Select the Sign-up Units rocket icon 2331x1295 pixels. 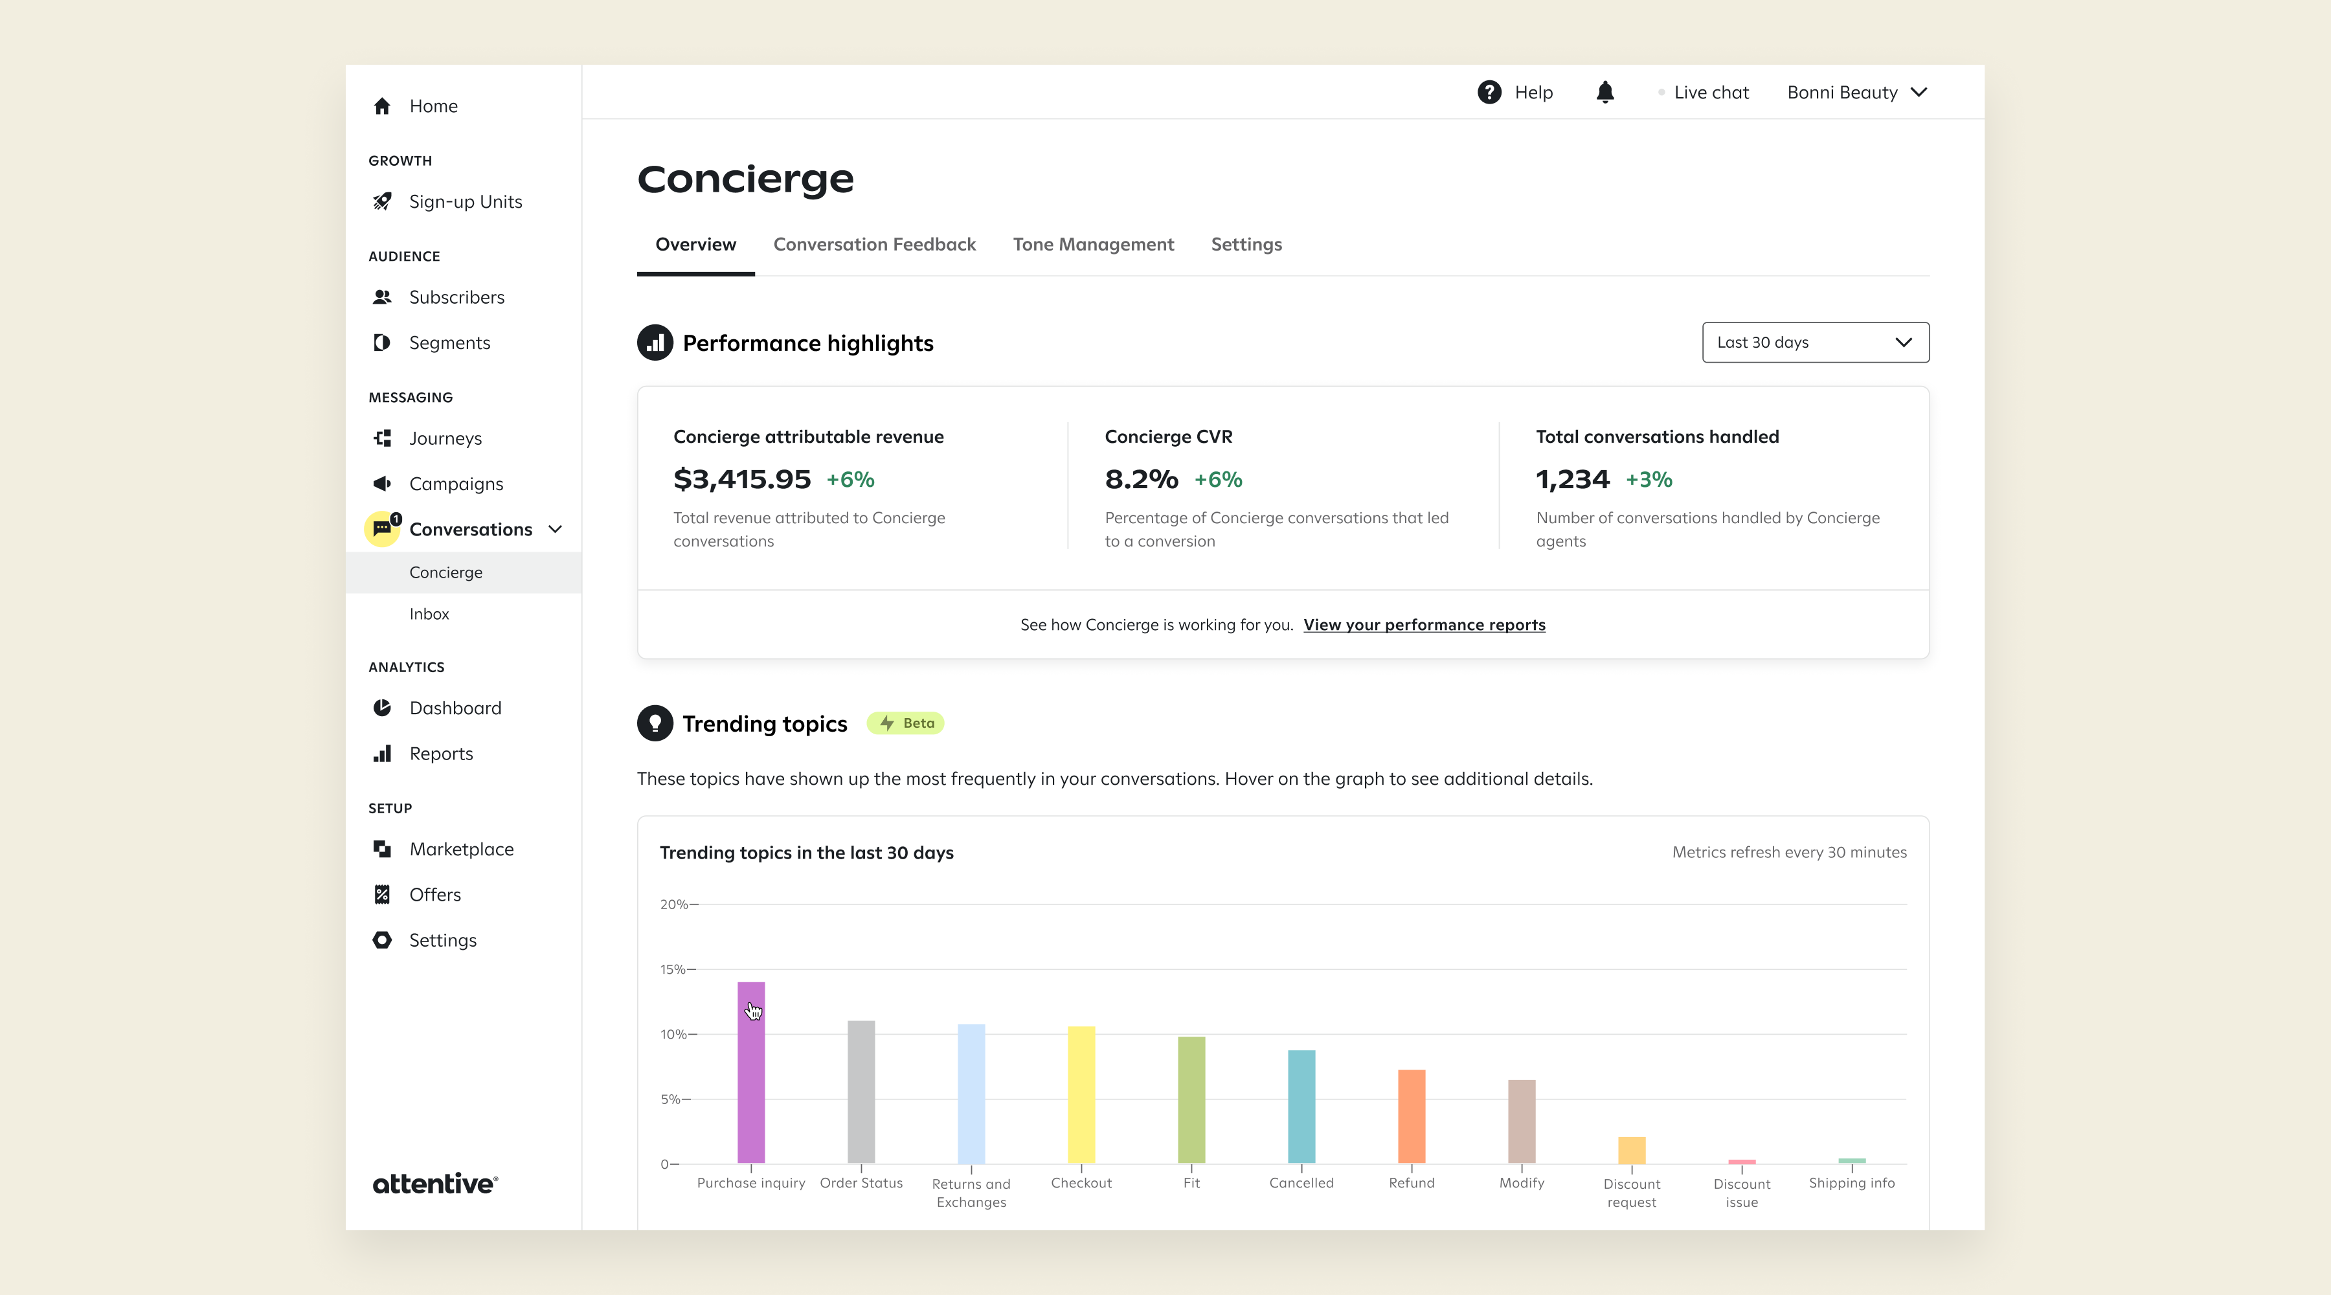coord(383,202)
